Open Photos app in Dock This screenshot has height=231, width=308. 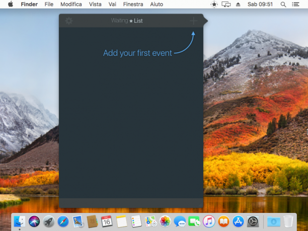[x=165, y=221]
